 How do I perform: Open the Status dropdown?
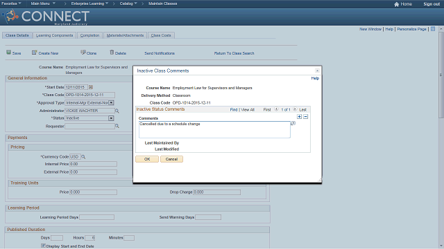[111, 118]
